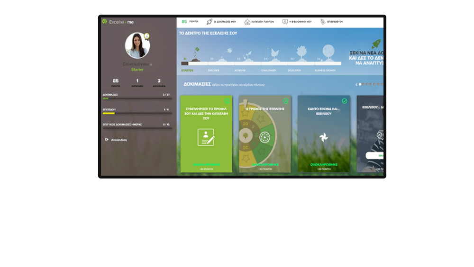Click the white button on the fourth card
This screenshot has width=474, height=267.
[374, 156]
